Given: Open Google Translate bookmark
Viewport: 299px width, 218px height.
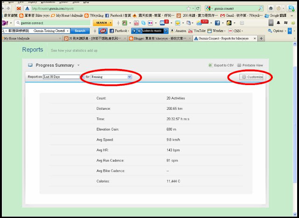Looking at the screenshot, I should tap(276, 15).
